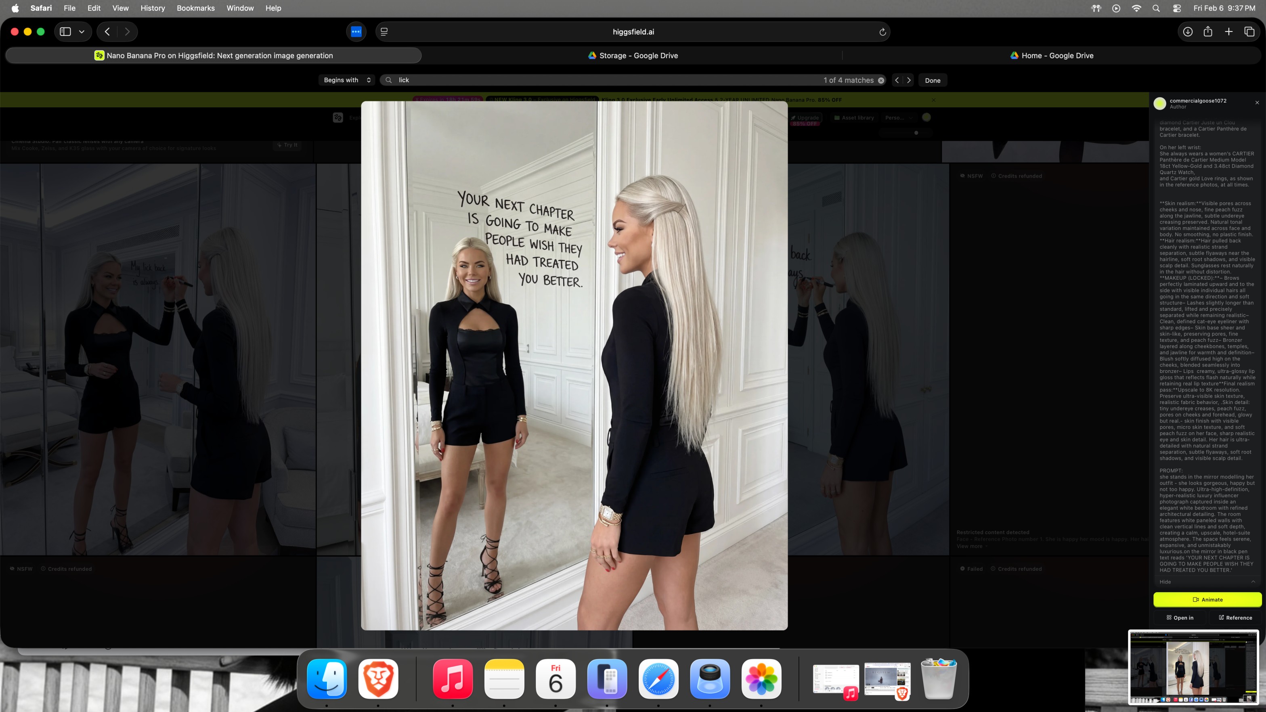Open the Reference option
The height and width of the screenshot is (712, 1266).
click(x=1235, y=618)
